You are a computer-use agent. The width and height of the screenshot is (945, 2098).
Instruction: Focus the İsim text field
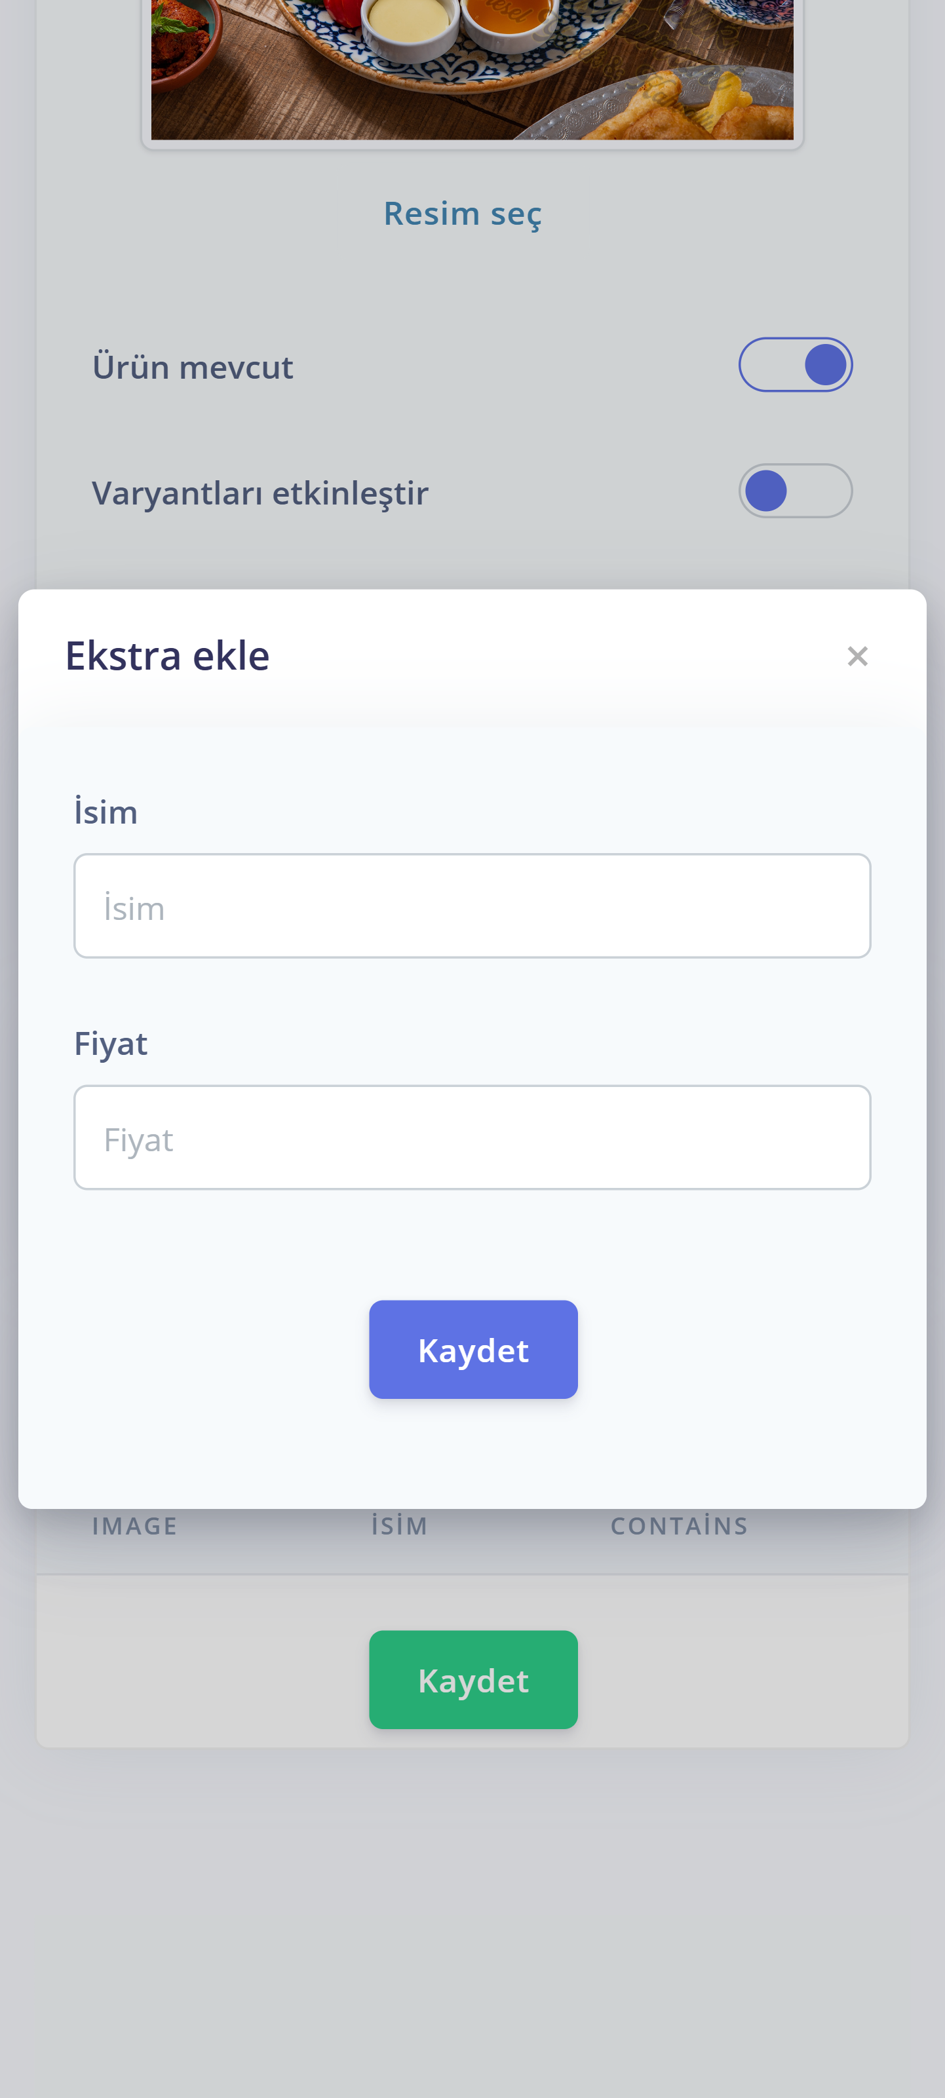(x=473, y=906)
